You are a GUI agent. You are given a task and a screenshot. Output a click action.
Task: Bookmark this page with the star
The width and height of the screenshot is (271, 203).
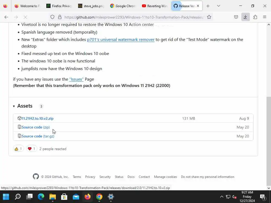click(x=209, y=17)
